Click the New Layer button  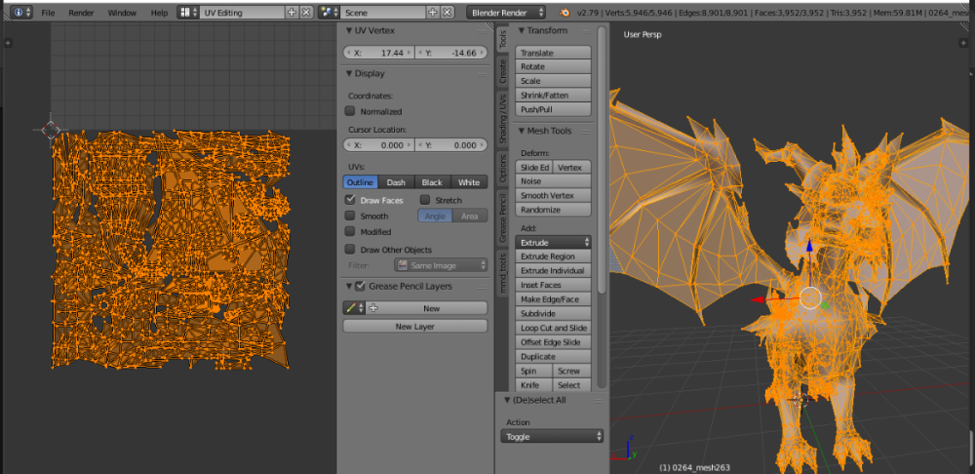pyautogui.click(x=414, y=327)
